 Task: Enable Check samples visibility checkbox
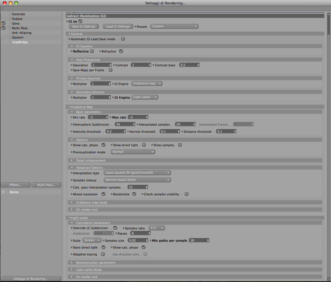coord(187,194)
